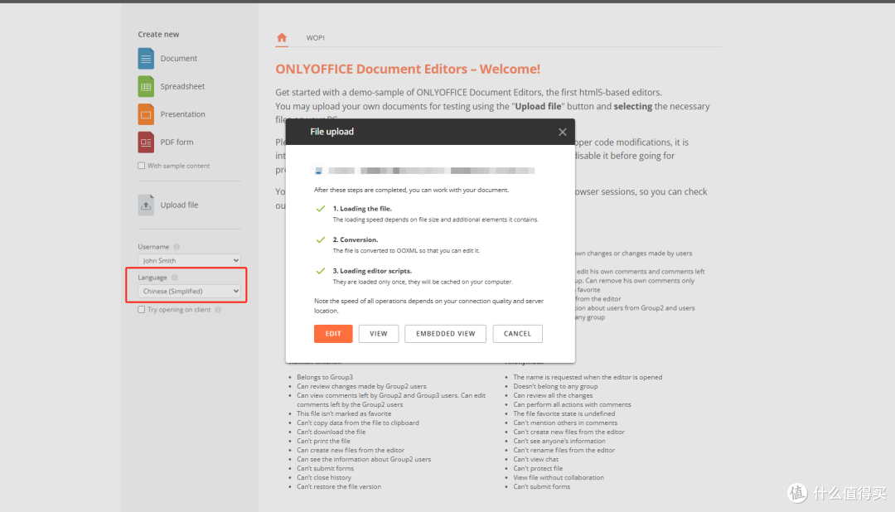Screen dimensions: 895x512
Task: Go to the home icon tab
Action: click(x=282, y=37)
